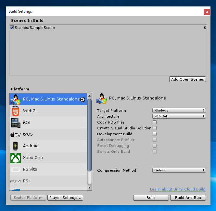The height and width of the screenshot is (211, 216).
Task: Open Learn about Unity Cloud Build link
Action: 178,189
